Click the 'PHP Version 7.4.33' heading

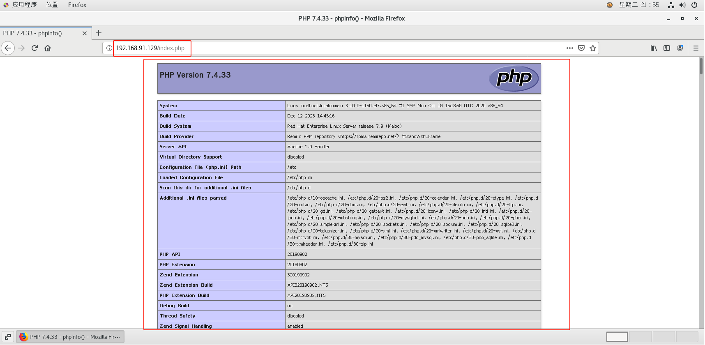point(195,75)
